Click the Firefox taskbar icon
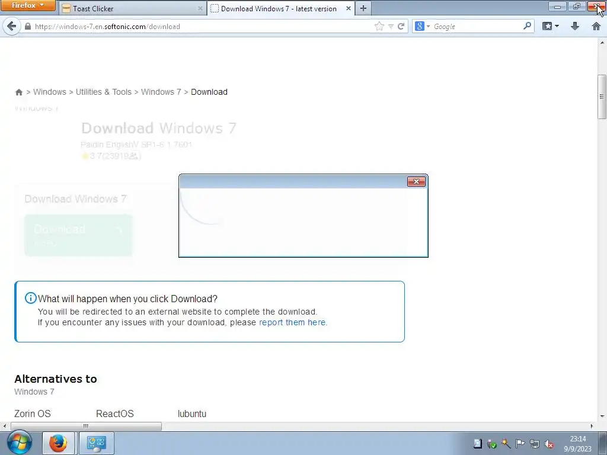 [x=57, y=443]
